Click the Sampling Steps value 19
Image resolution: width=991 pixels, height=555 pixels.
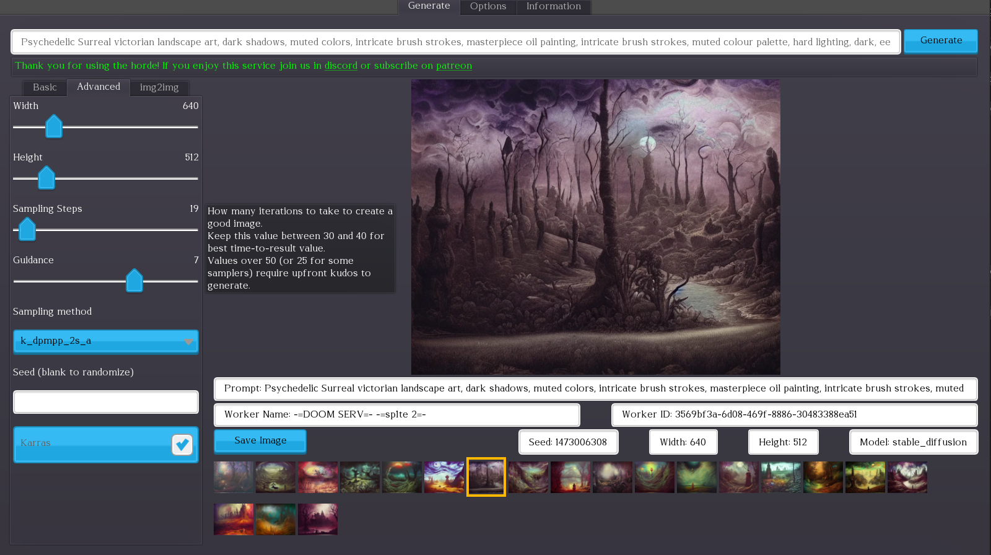coord(194,209)
